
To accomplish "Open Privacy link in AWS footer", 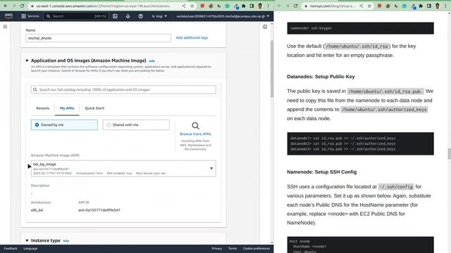I will point(217,248).
